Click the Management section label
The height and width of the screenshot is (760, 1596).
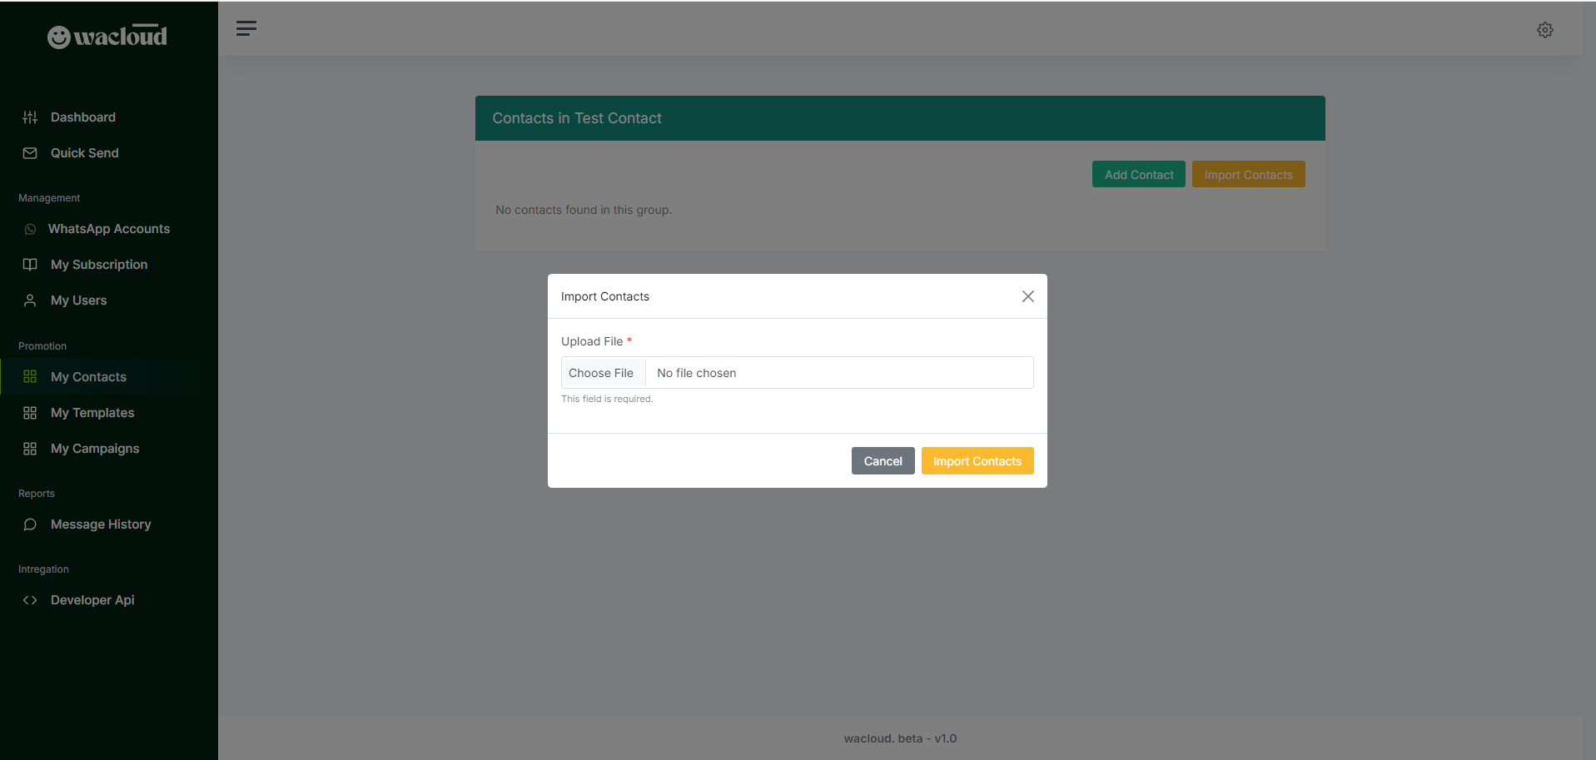(49, 198)
